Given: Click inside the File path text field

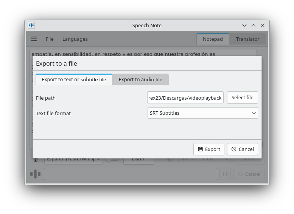Looking at the screenshot, I should (x=185, y=98).
